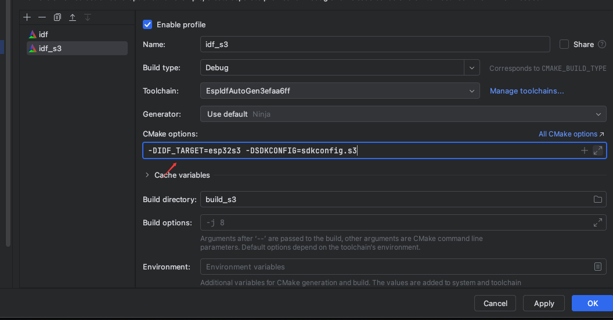Add a new CMake profile
The height and width of the screenshot is (320, 613).
click(27, 17)
